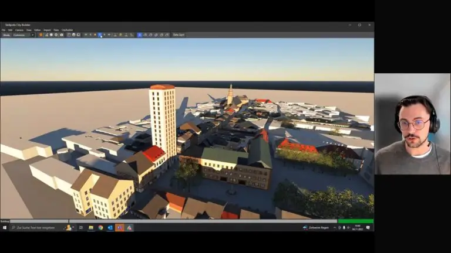Step forward one frame icon
Image resolution: width=451 pixels, height=253 pixels.
point(105,35)
